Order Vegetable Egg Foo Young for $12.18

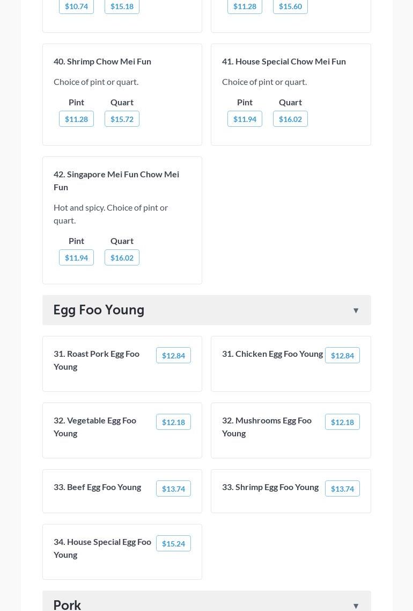tap(173, 422)
